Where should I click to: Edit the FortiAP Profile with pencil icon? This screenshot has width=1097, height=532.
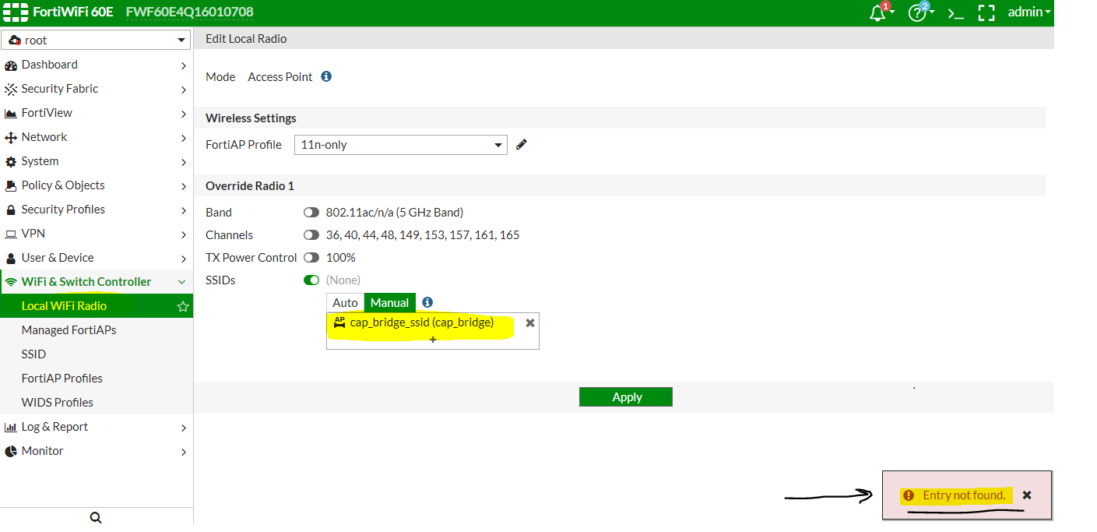522,144
